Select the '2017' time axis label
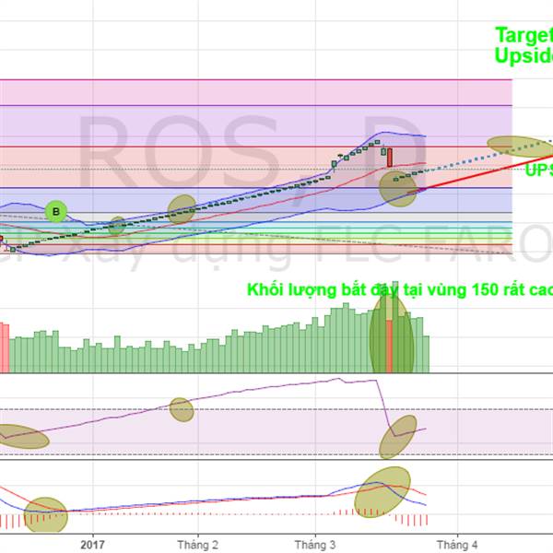Viewport: 553px width, 553px height. [92, 545]
